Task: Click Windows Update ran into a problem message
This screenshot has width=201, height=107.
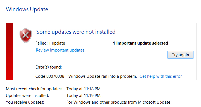Action: (102, 76)
